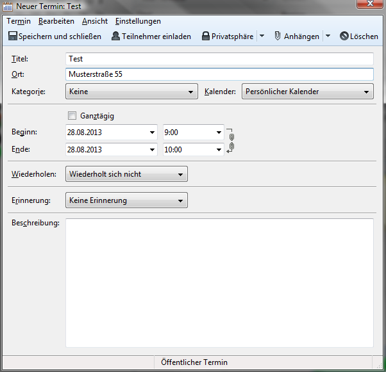The height and width of the screenshot is (372, 386).
Task: Click the paperclip Anhängen icon
Action: [278, 36]
